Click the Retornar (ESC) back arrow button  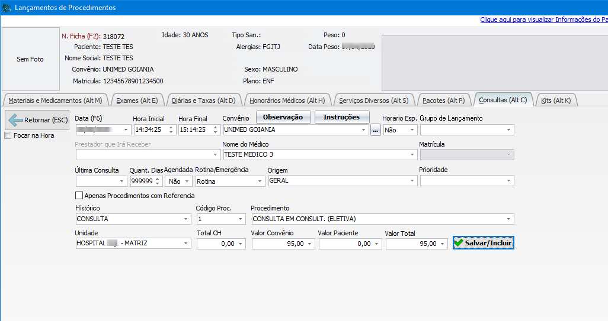tap(37, 120)
